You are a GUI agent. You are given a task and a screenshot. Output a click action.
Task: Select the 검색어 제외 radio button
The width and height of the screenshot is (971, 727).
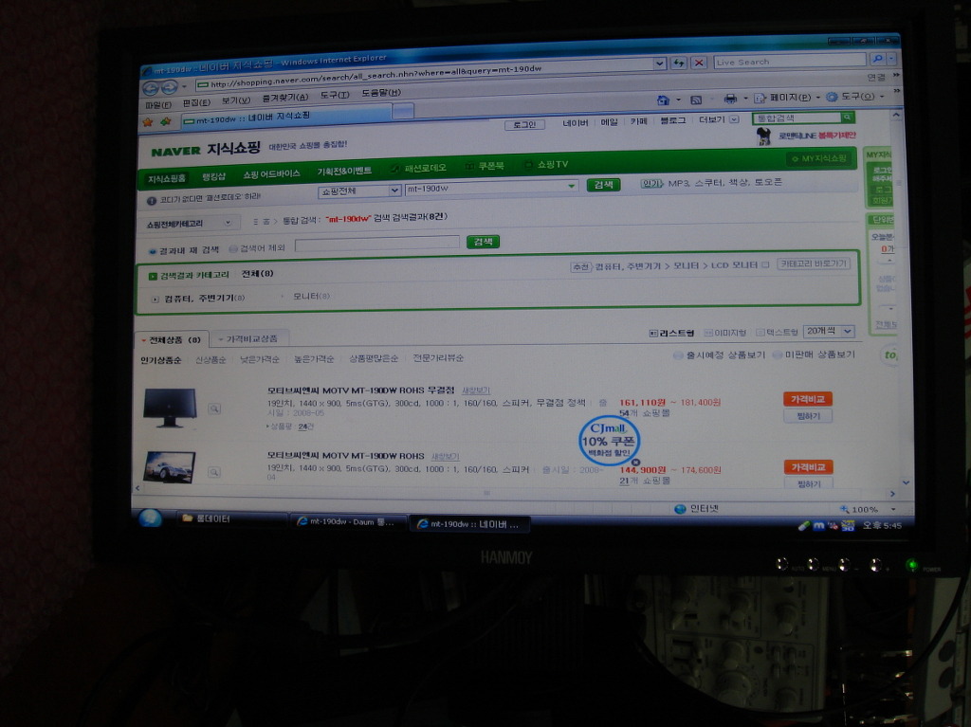click(x=233, y=249)
